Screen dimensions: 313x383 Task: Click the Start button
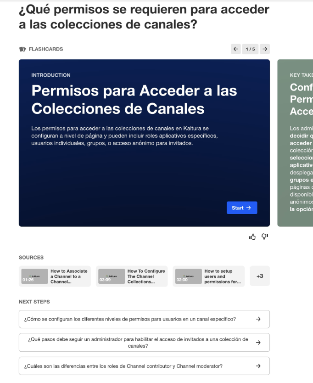click(242, 208)
